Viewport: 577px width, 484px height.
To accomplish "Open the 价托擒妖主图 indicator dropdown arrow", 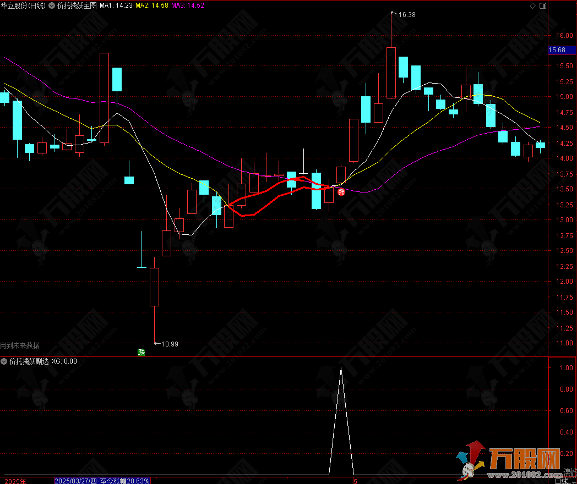I will click(x=52, y=5).
